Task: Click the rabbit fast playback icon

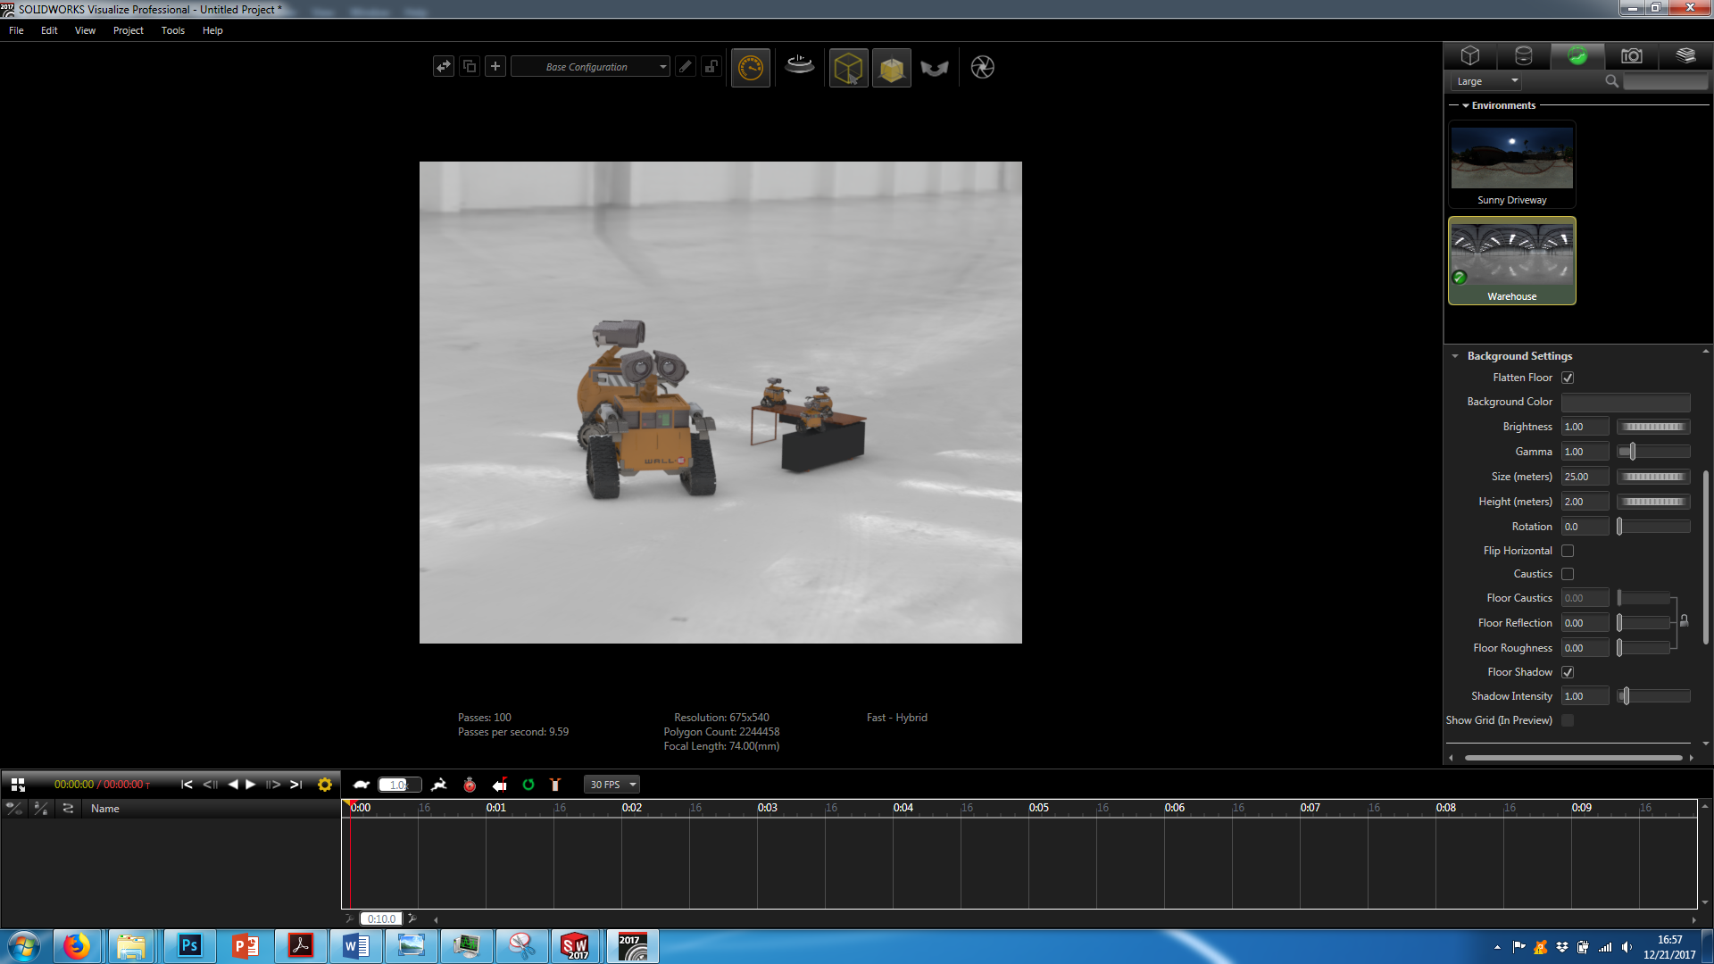Action: click(439, 785)
